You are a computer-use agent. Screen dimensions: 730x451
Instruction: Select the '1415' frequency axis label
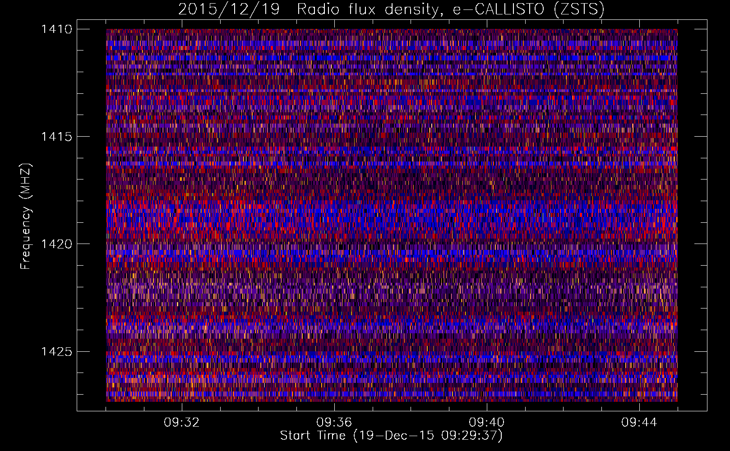pyautogui.click(x=56, y=137)
